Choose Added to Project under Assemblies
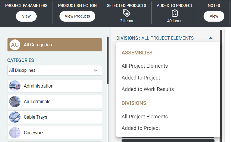 tap(141, 78)
